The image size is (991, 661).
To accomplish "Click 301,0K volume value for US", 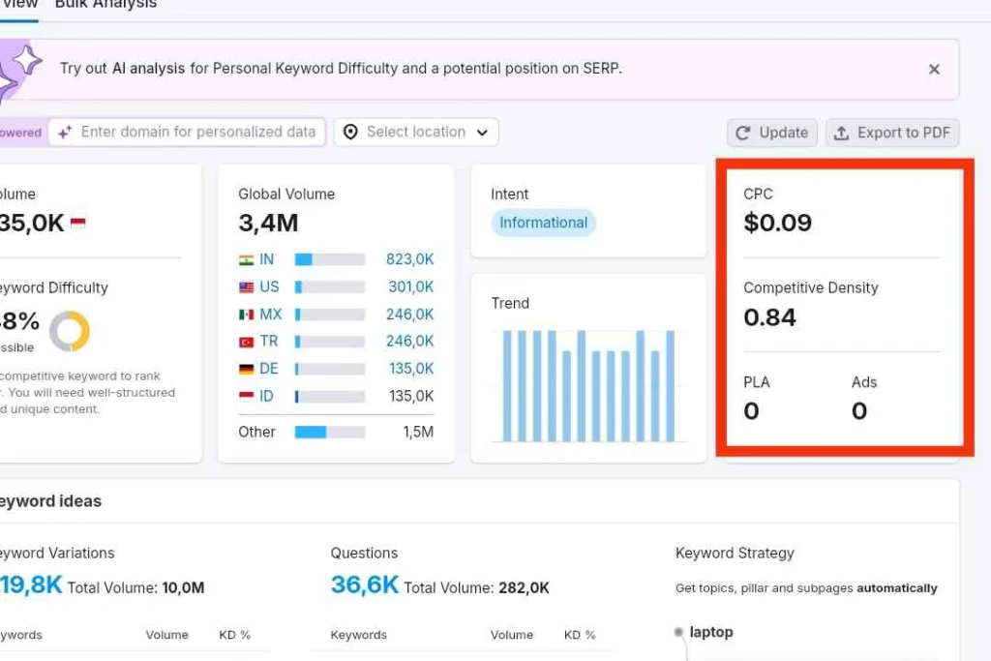I will (x=410, y=286).
